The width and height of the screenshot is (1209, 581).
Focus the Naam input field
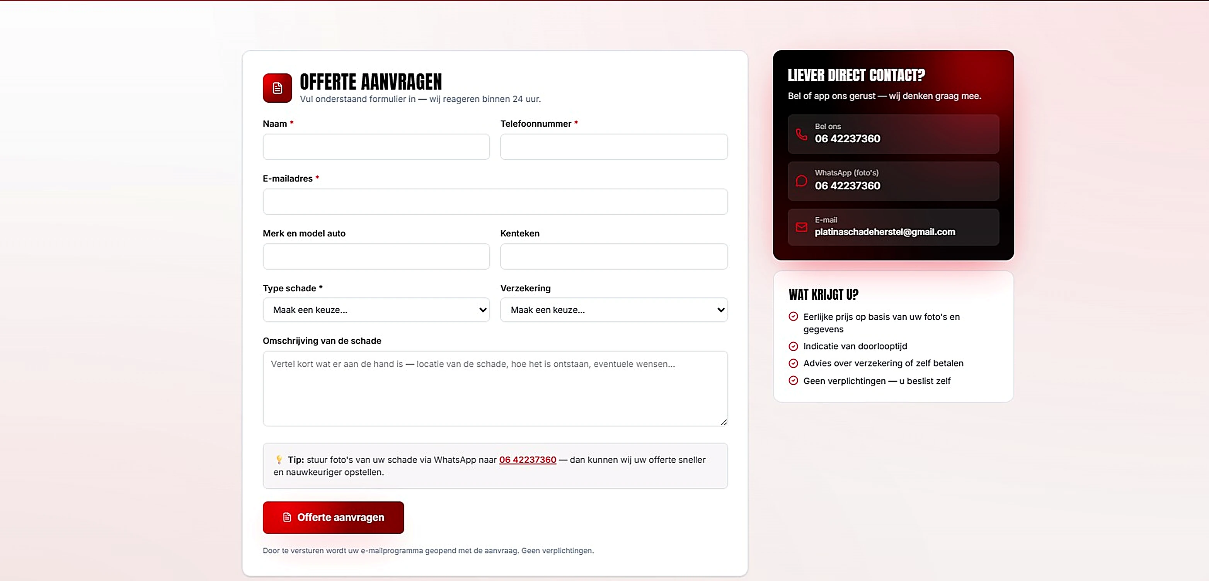(376, 147)
